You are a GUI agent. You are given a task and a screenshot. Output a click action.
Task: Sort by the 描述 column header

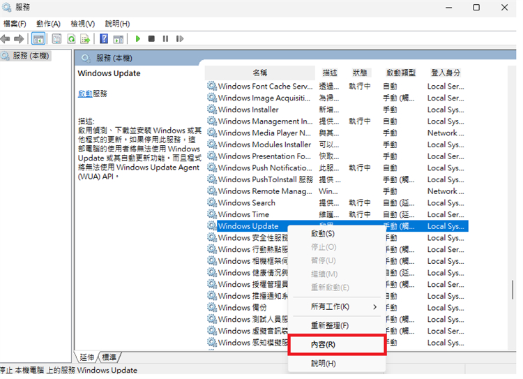tap(331, 73)
